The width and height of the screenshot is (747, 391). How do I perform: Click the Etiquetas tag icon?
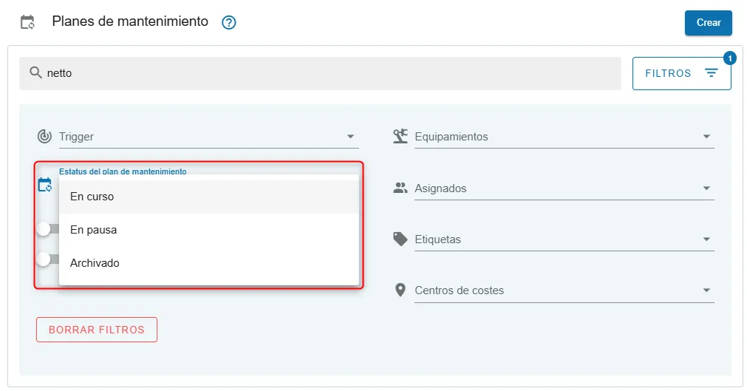coord(400,239)
